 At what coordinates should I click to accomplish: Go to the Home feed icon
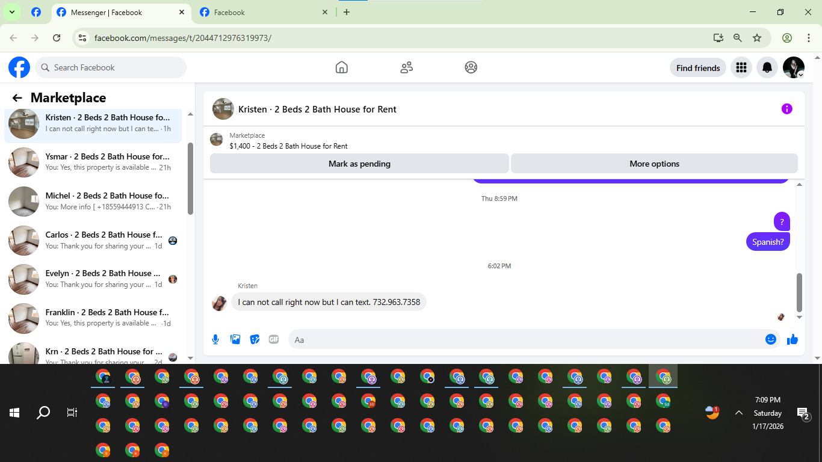341,67
